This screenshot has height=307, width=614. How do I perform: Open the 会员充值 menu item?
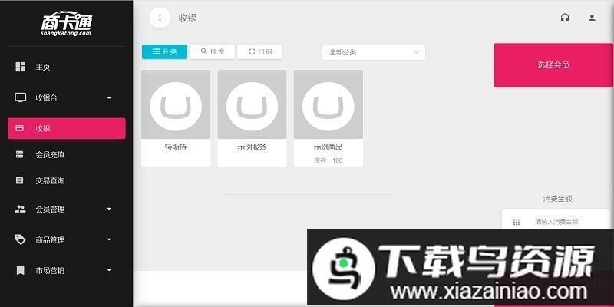pyautogui.click(x=67, y=155)
